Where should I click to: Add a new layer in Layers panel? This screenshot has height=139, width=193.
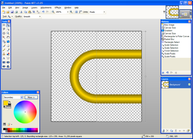[163, 131]
